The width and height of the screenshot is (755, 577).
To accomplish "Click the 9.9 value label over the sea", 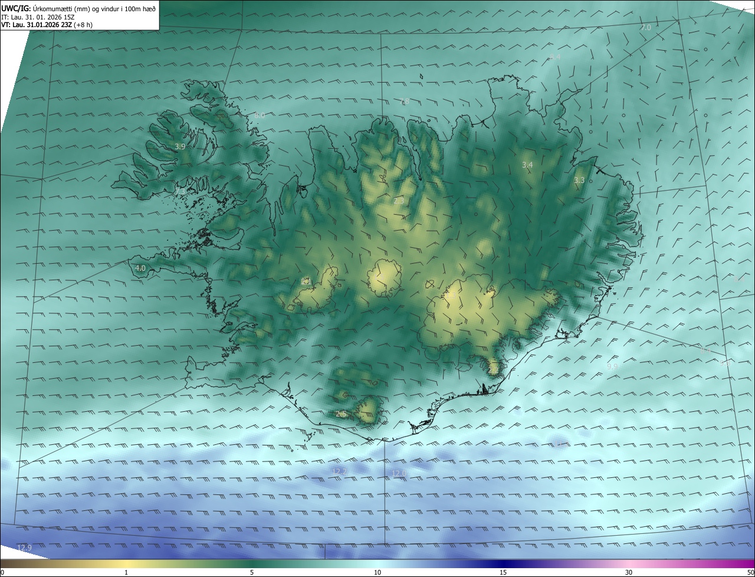I will click(x=612, y=366).
